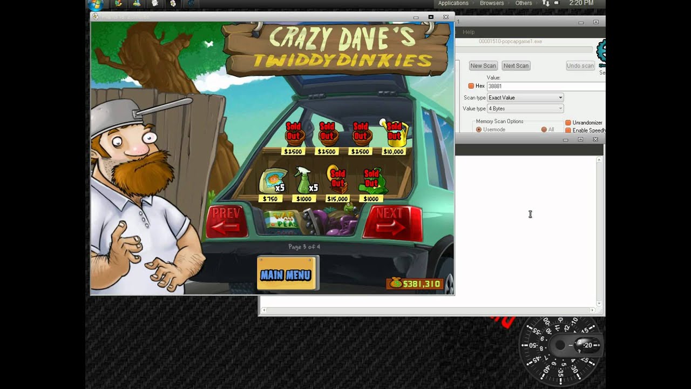Click the $10,000 price tag
This screenshot has width=691, height=389.
(394, 152)
